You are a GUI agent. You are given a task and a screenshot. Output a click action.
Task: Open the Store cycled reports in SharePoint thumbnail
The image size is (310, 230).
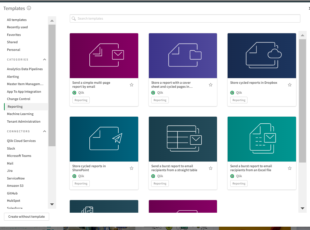pyautogui.click(x=104, y=139)
